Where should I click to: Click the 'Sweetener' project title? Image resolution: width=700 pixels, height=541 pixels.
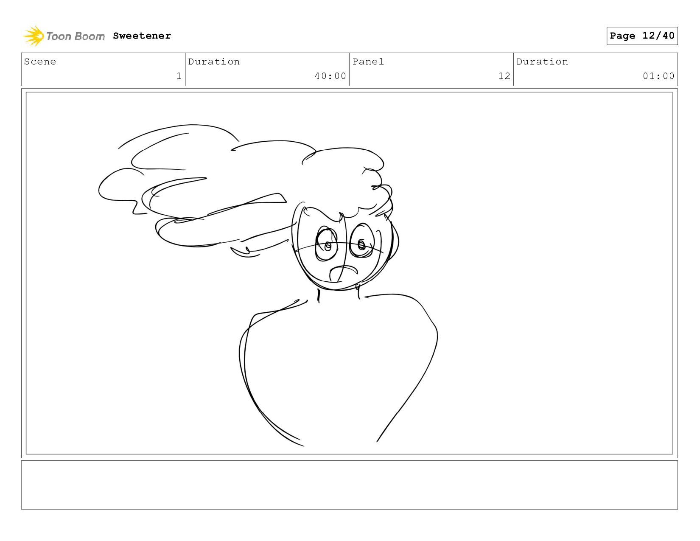pyautogui.click(x=142, y=36)
